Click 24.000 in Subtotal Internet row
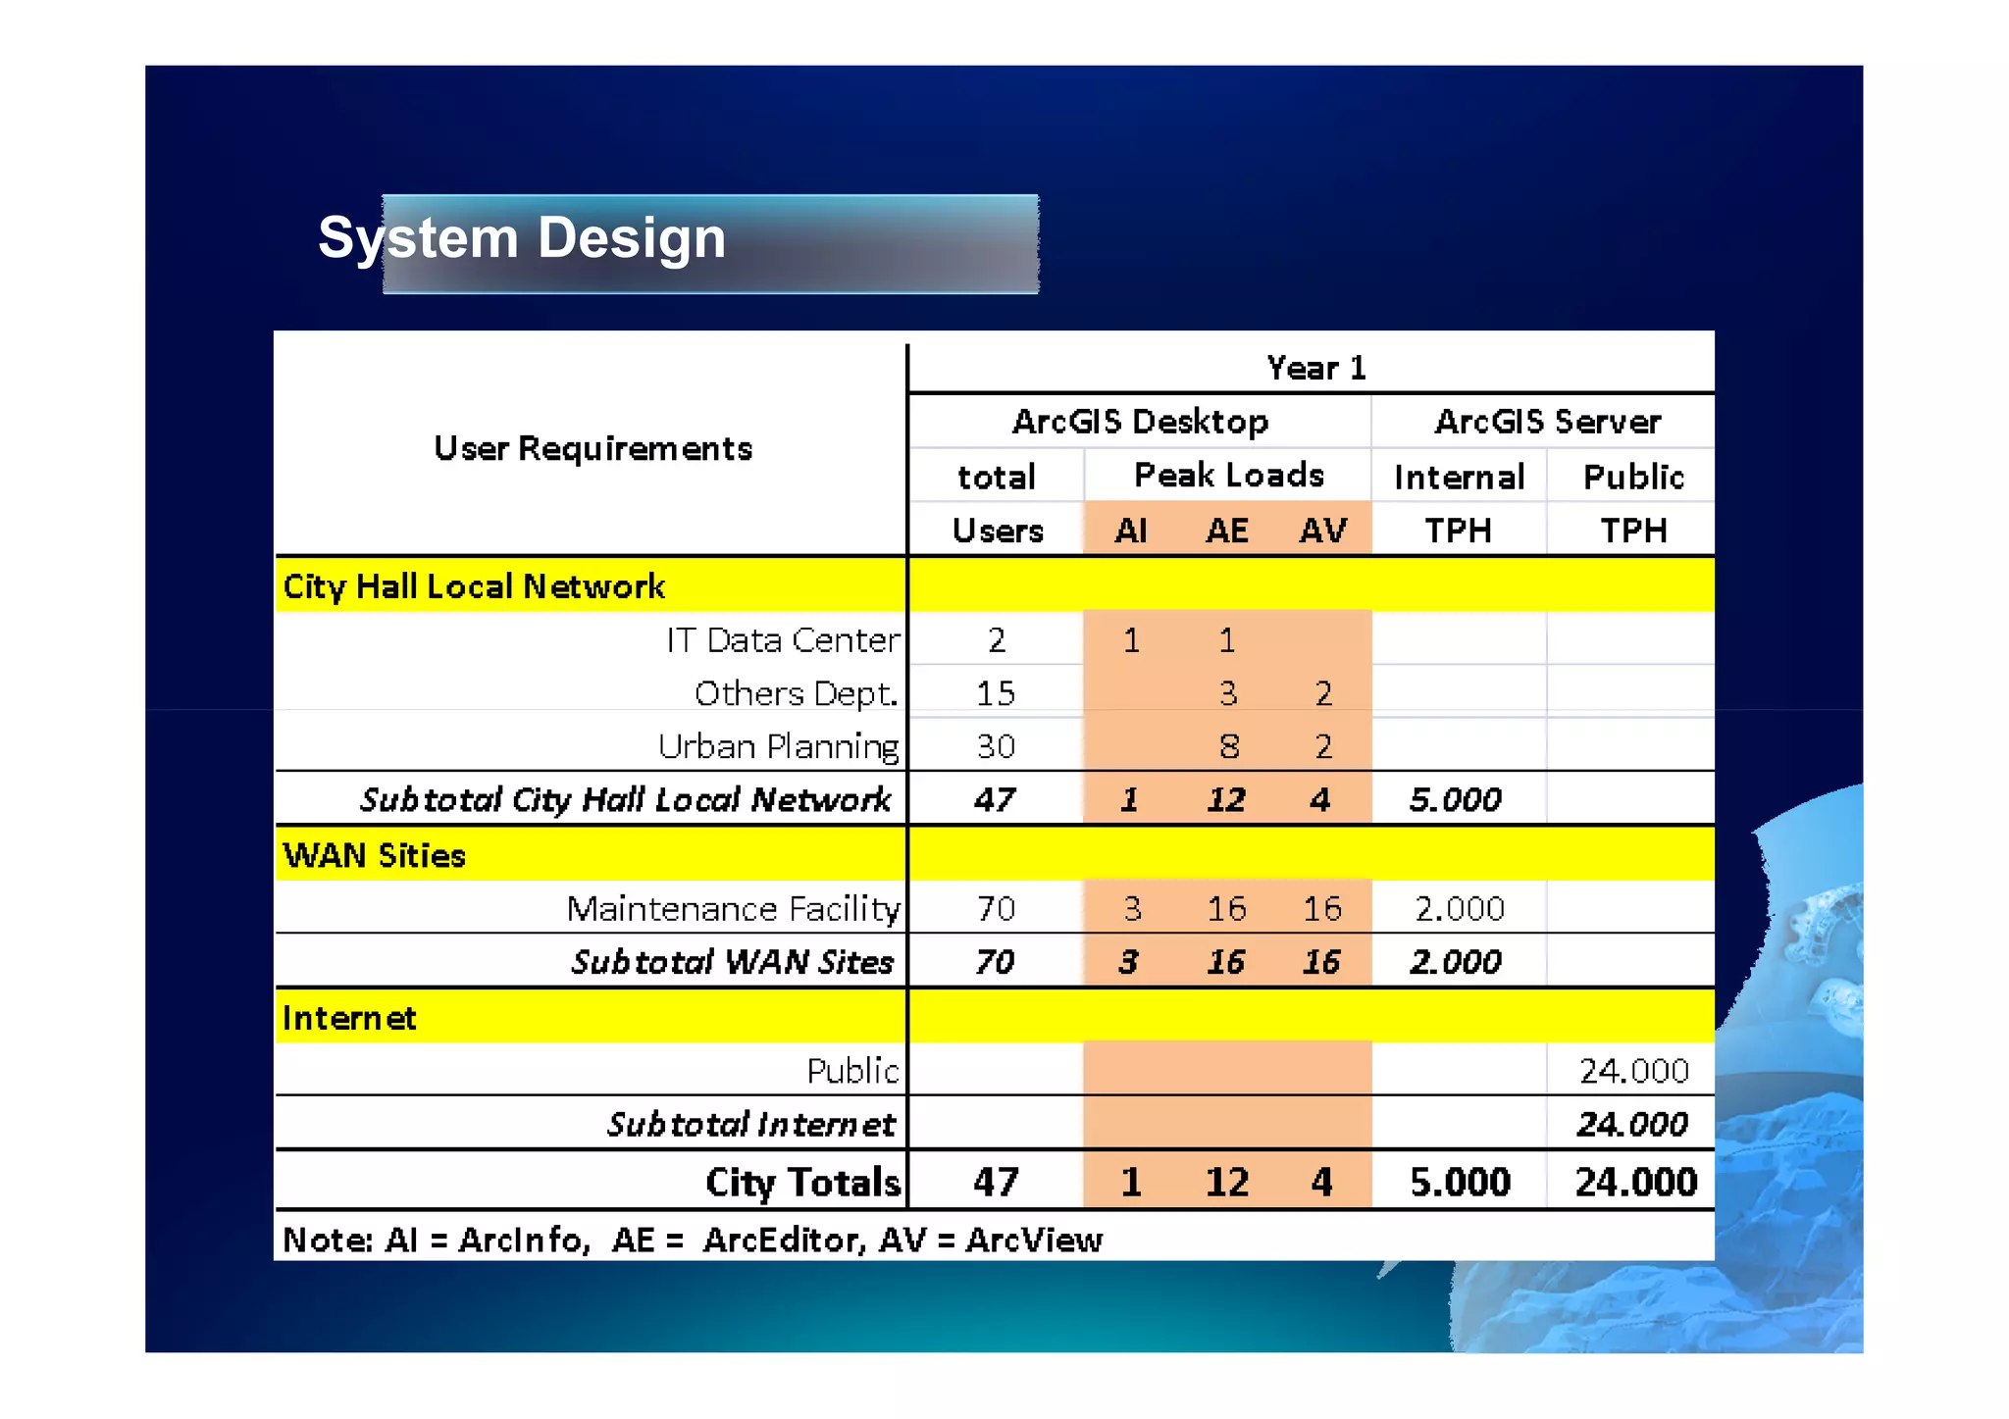The image size is (2009, 1419). [x=1632, y=1124]
